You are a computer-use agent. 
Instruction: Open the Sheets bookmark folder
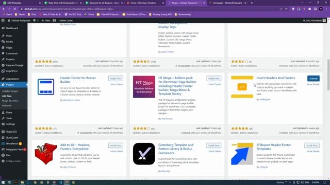point(20,14)
